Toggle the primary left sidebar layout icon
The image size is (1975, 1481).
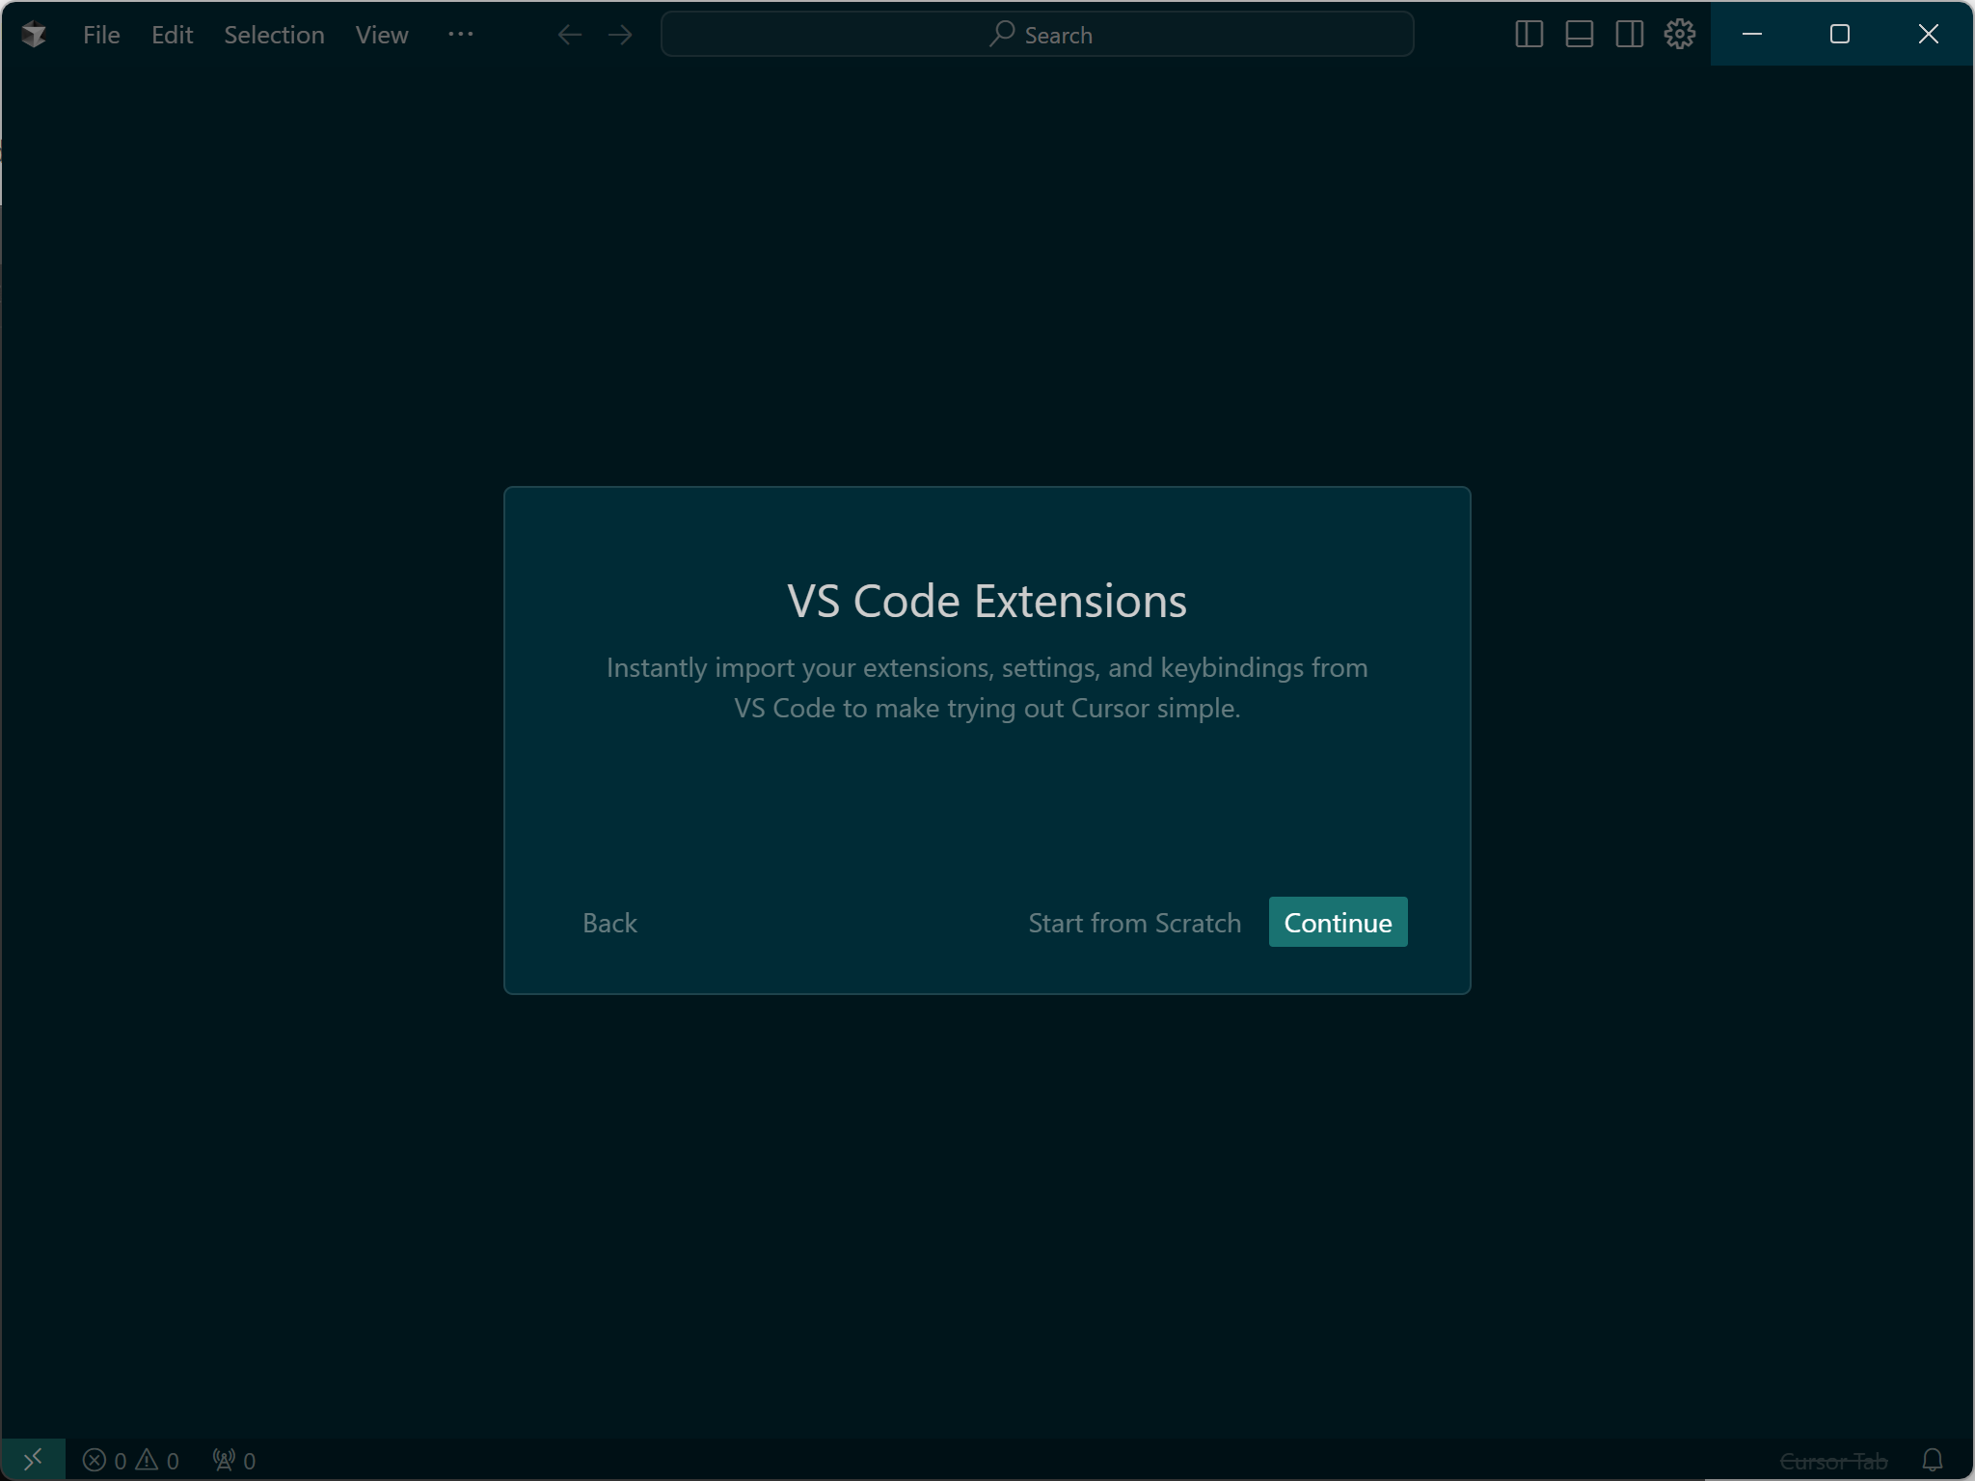click(1529, 35)
